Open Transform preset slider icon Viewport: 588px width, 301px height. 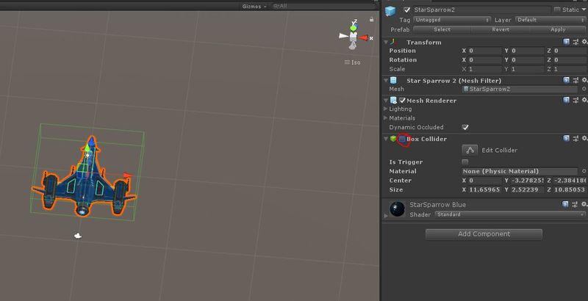[576, 42]
